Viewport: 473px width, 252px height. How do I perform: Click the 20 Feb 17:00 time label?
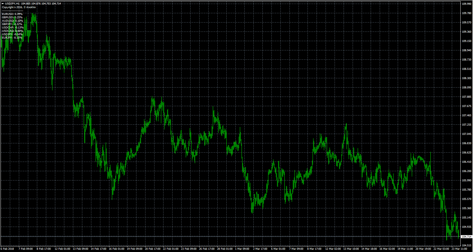[x=152, y=249]
